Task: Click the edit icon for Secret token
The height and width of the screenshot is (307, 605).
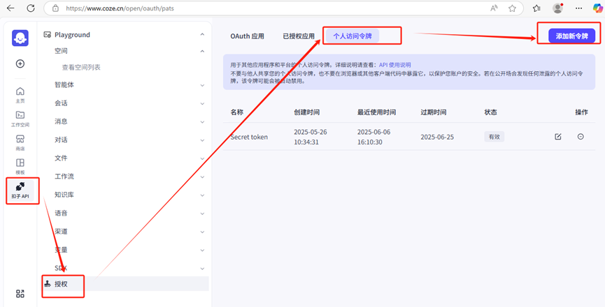Action: pos(557,137)
